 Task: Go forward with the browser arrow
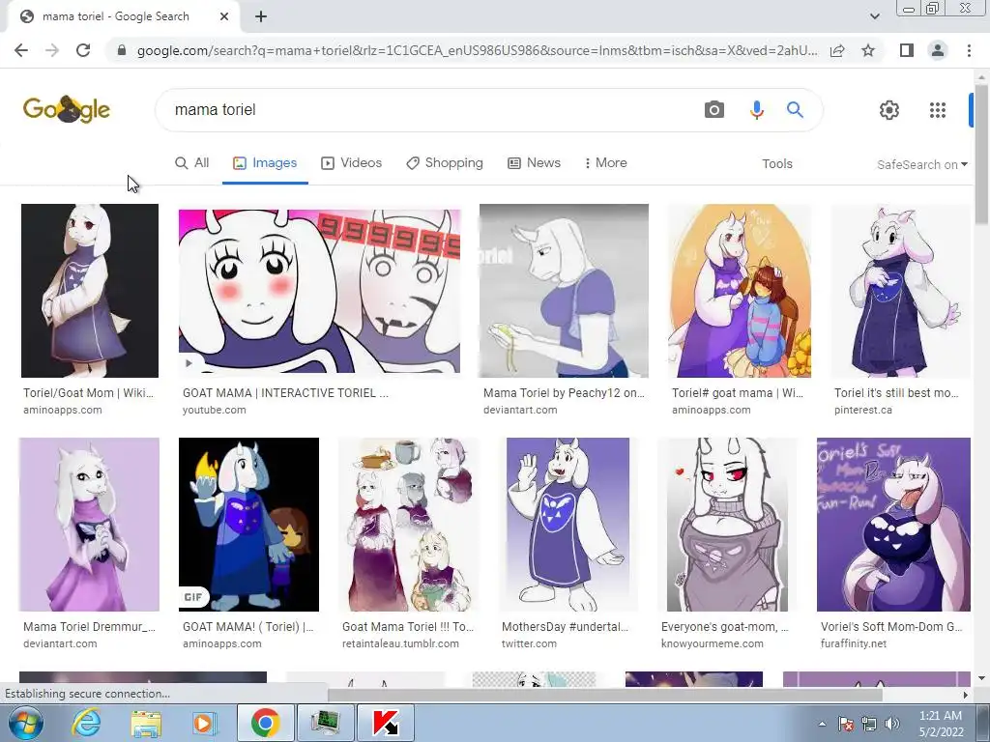pyautogui.click(x=52, y=50)
